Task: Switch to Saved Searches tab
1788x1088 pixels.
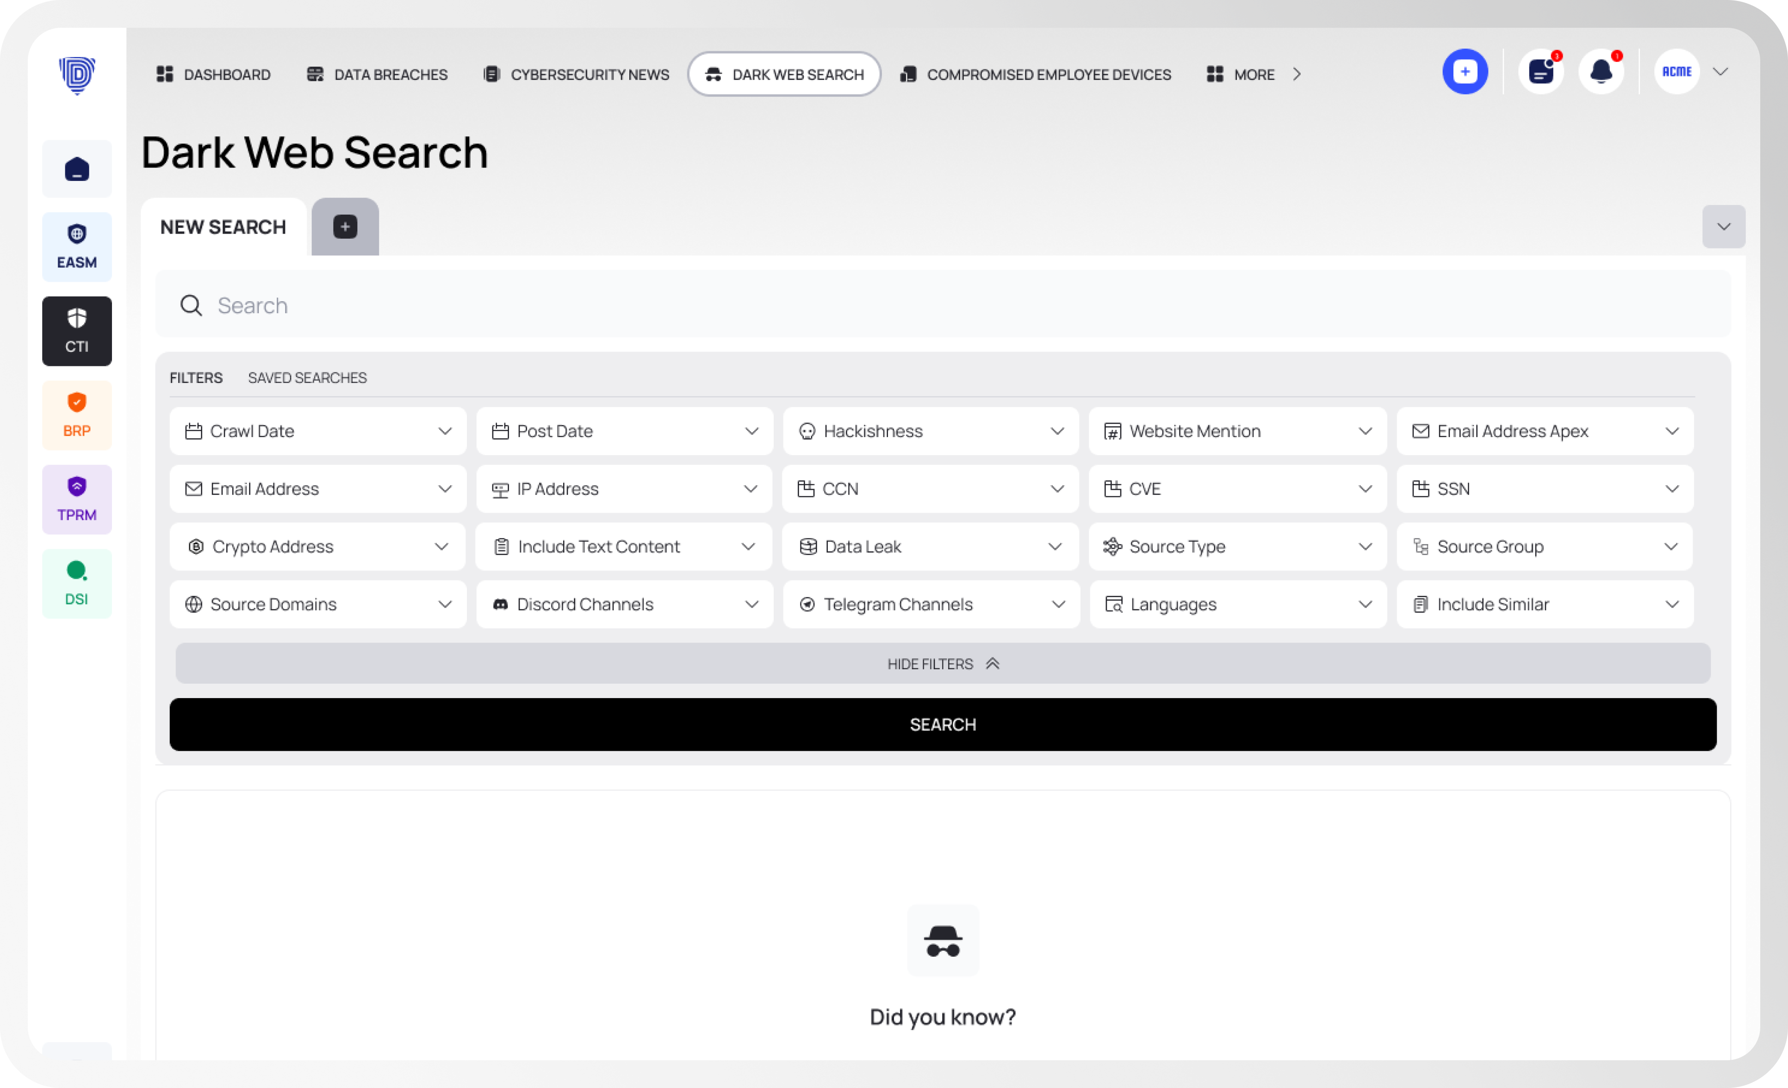Action: (x=307, y=378)
